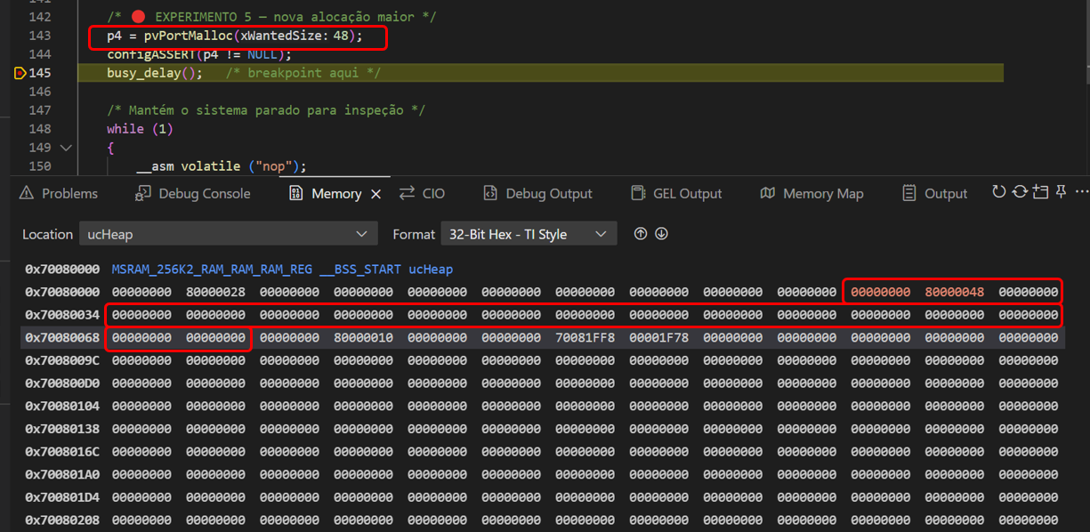
Task: Click the load previous memory page arrow
Action: tap(641, 233)
